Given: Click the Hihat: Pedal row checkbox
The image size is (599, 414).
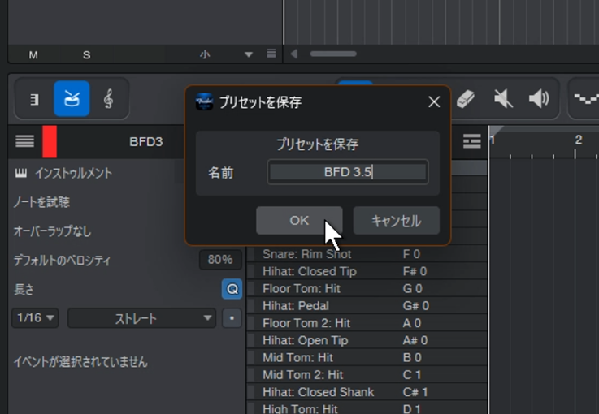Looking at the screenshot, I should 251,306.
